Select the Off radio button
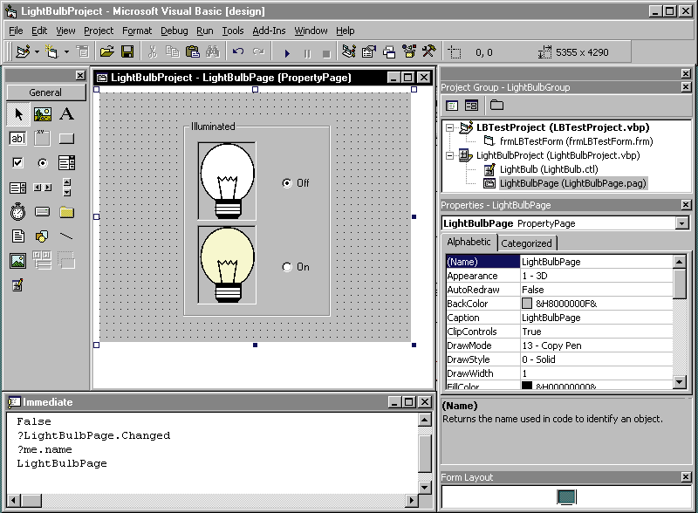The height and width of the screenshot is (513, 698). pyautogui.click(x=287, y=183)
